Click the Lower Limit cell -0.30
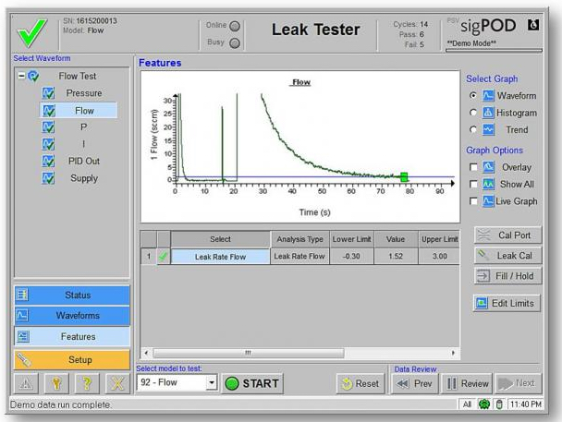The image size is (562, 422). coord(351,257)
